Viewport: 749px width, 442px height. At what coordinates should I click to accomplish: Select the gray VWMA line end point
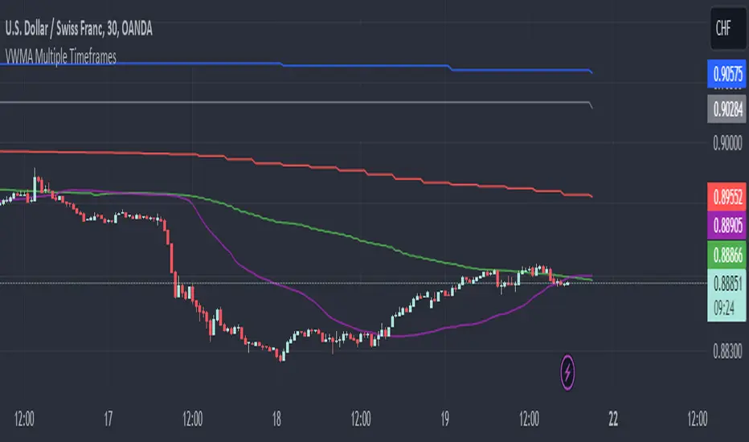(591, 106)
